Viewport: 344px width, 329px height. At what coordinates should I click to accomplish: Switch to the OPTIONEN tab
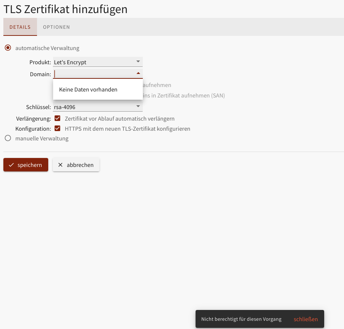coord(56,27)
